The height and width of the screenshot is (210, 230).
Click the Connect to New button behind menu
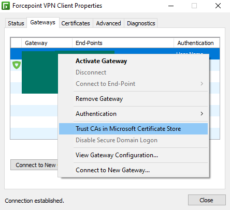34,165
